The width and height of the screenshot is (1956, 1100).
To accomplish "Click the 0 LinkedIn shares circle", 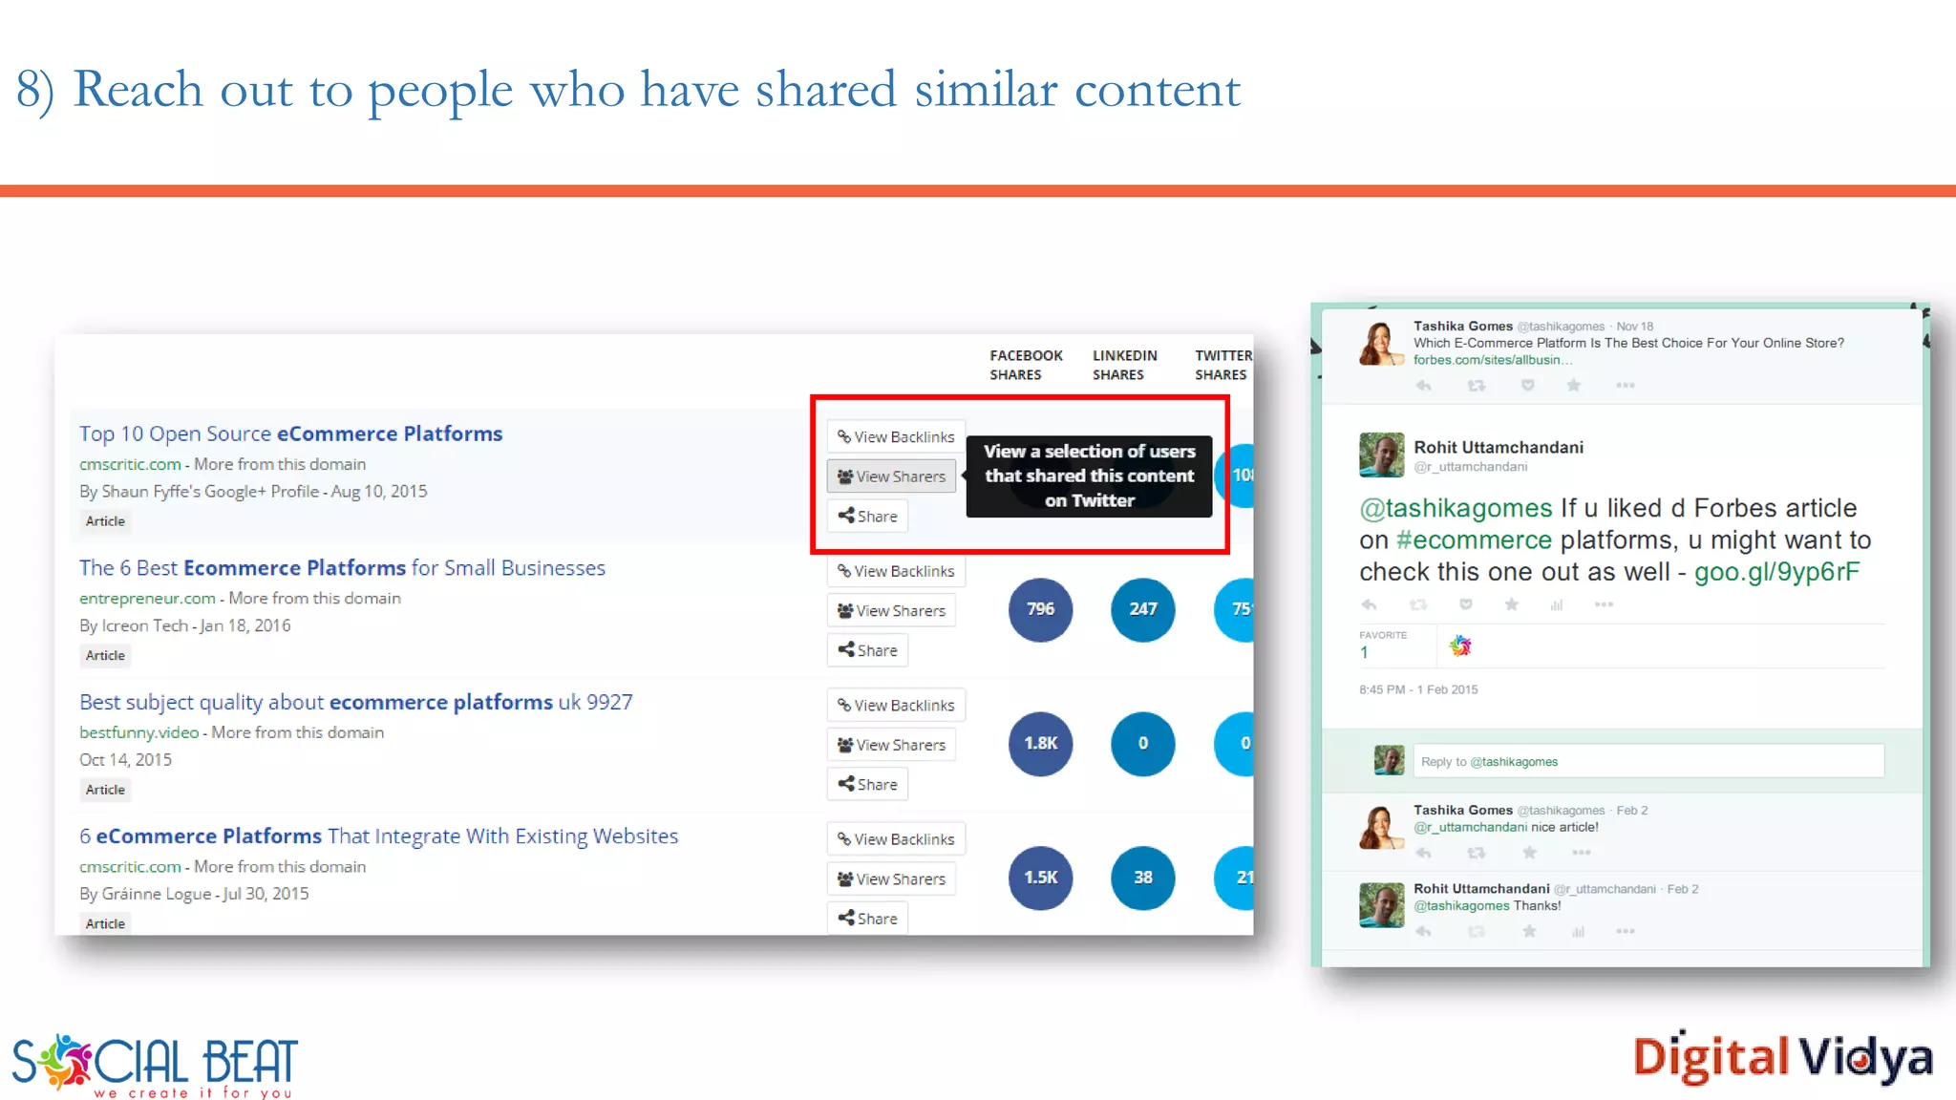I will (x=1143, y=744).
